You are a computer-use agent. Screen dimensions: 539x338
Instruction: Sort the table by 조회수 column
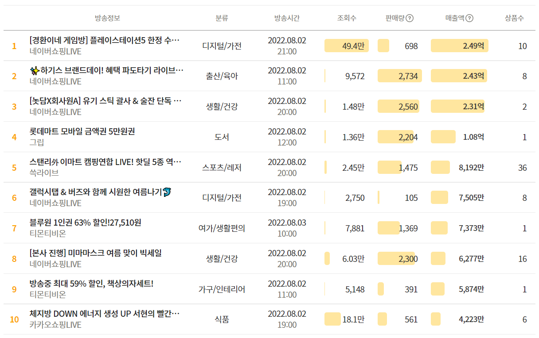point(347,18)
